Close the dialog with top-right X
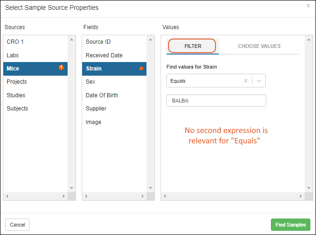Image resolution: width=316 pixels, height=235 pixels. pyautogui.click(x=308, y=6)
